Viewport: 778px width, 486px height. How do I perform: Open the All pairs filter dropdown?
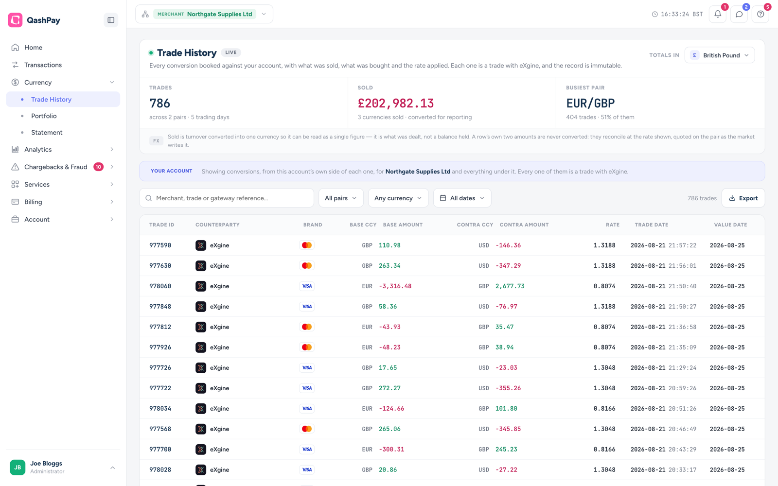(x=341, y=198)
